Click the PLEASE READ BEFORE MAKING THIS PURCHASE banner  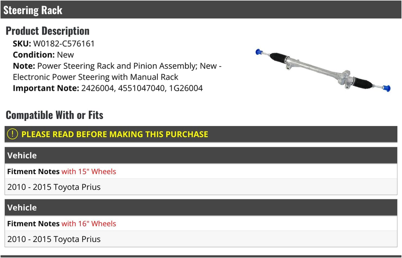200,134
